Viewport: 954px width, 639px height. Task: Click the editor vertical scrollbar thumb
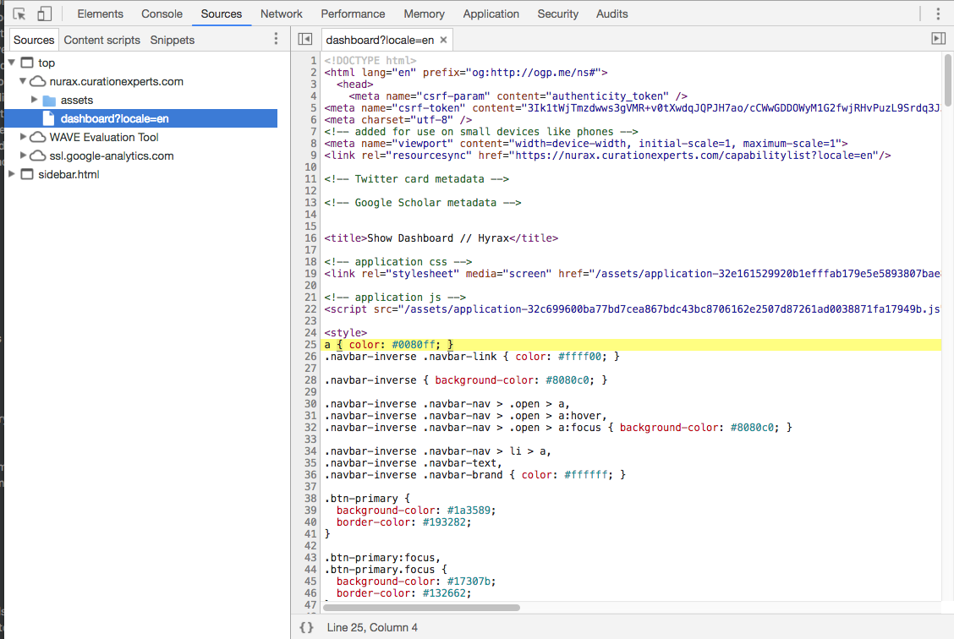pyautogui.click(x=948, y=80)
